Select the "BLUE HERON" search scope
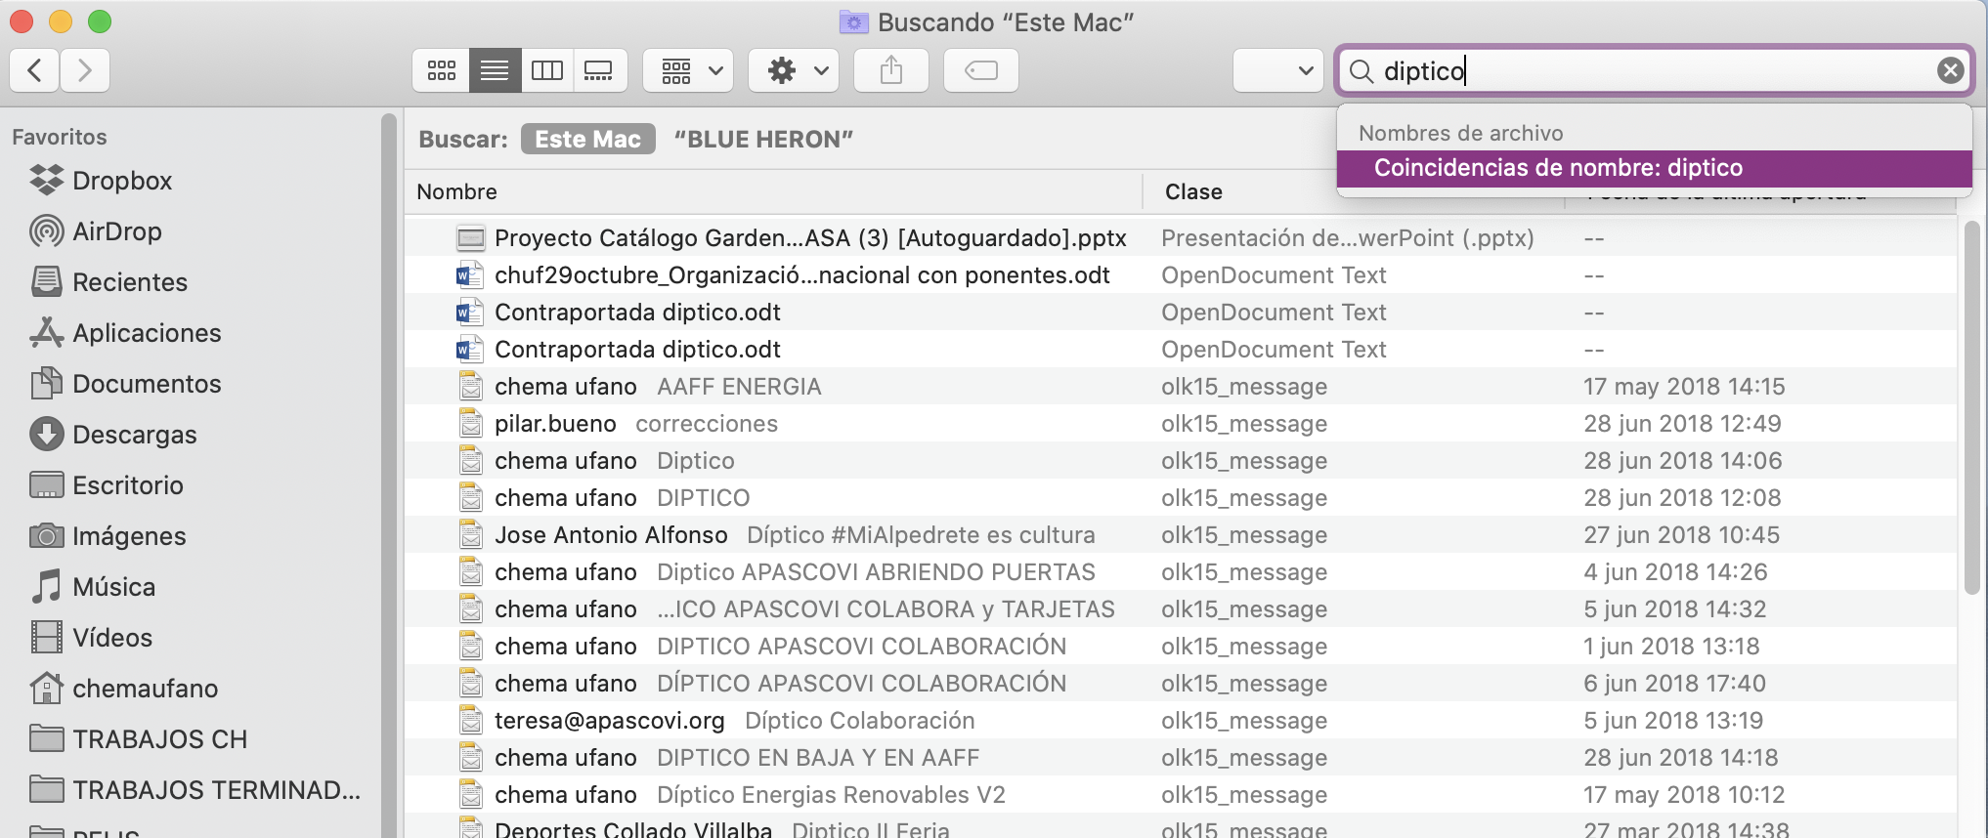Screen dimensions: 1988x838 764,140
